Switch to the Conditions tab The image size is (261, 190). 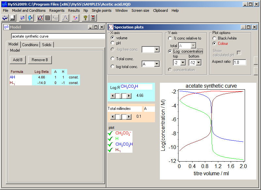pos(30,45)
